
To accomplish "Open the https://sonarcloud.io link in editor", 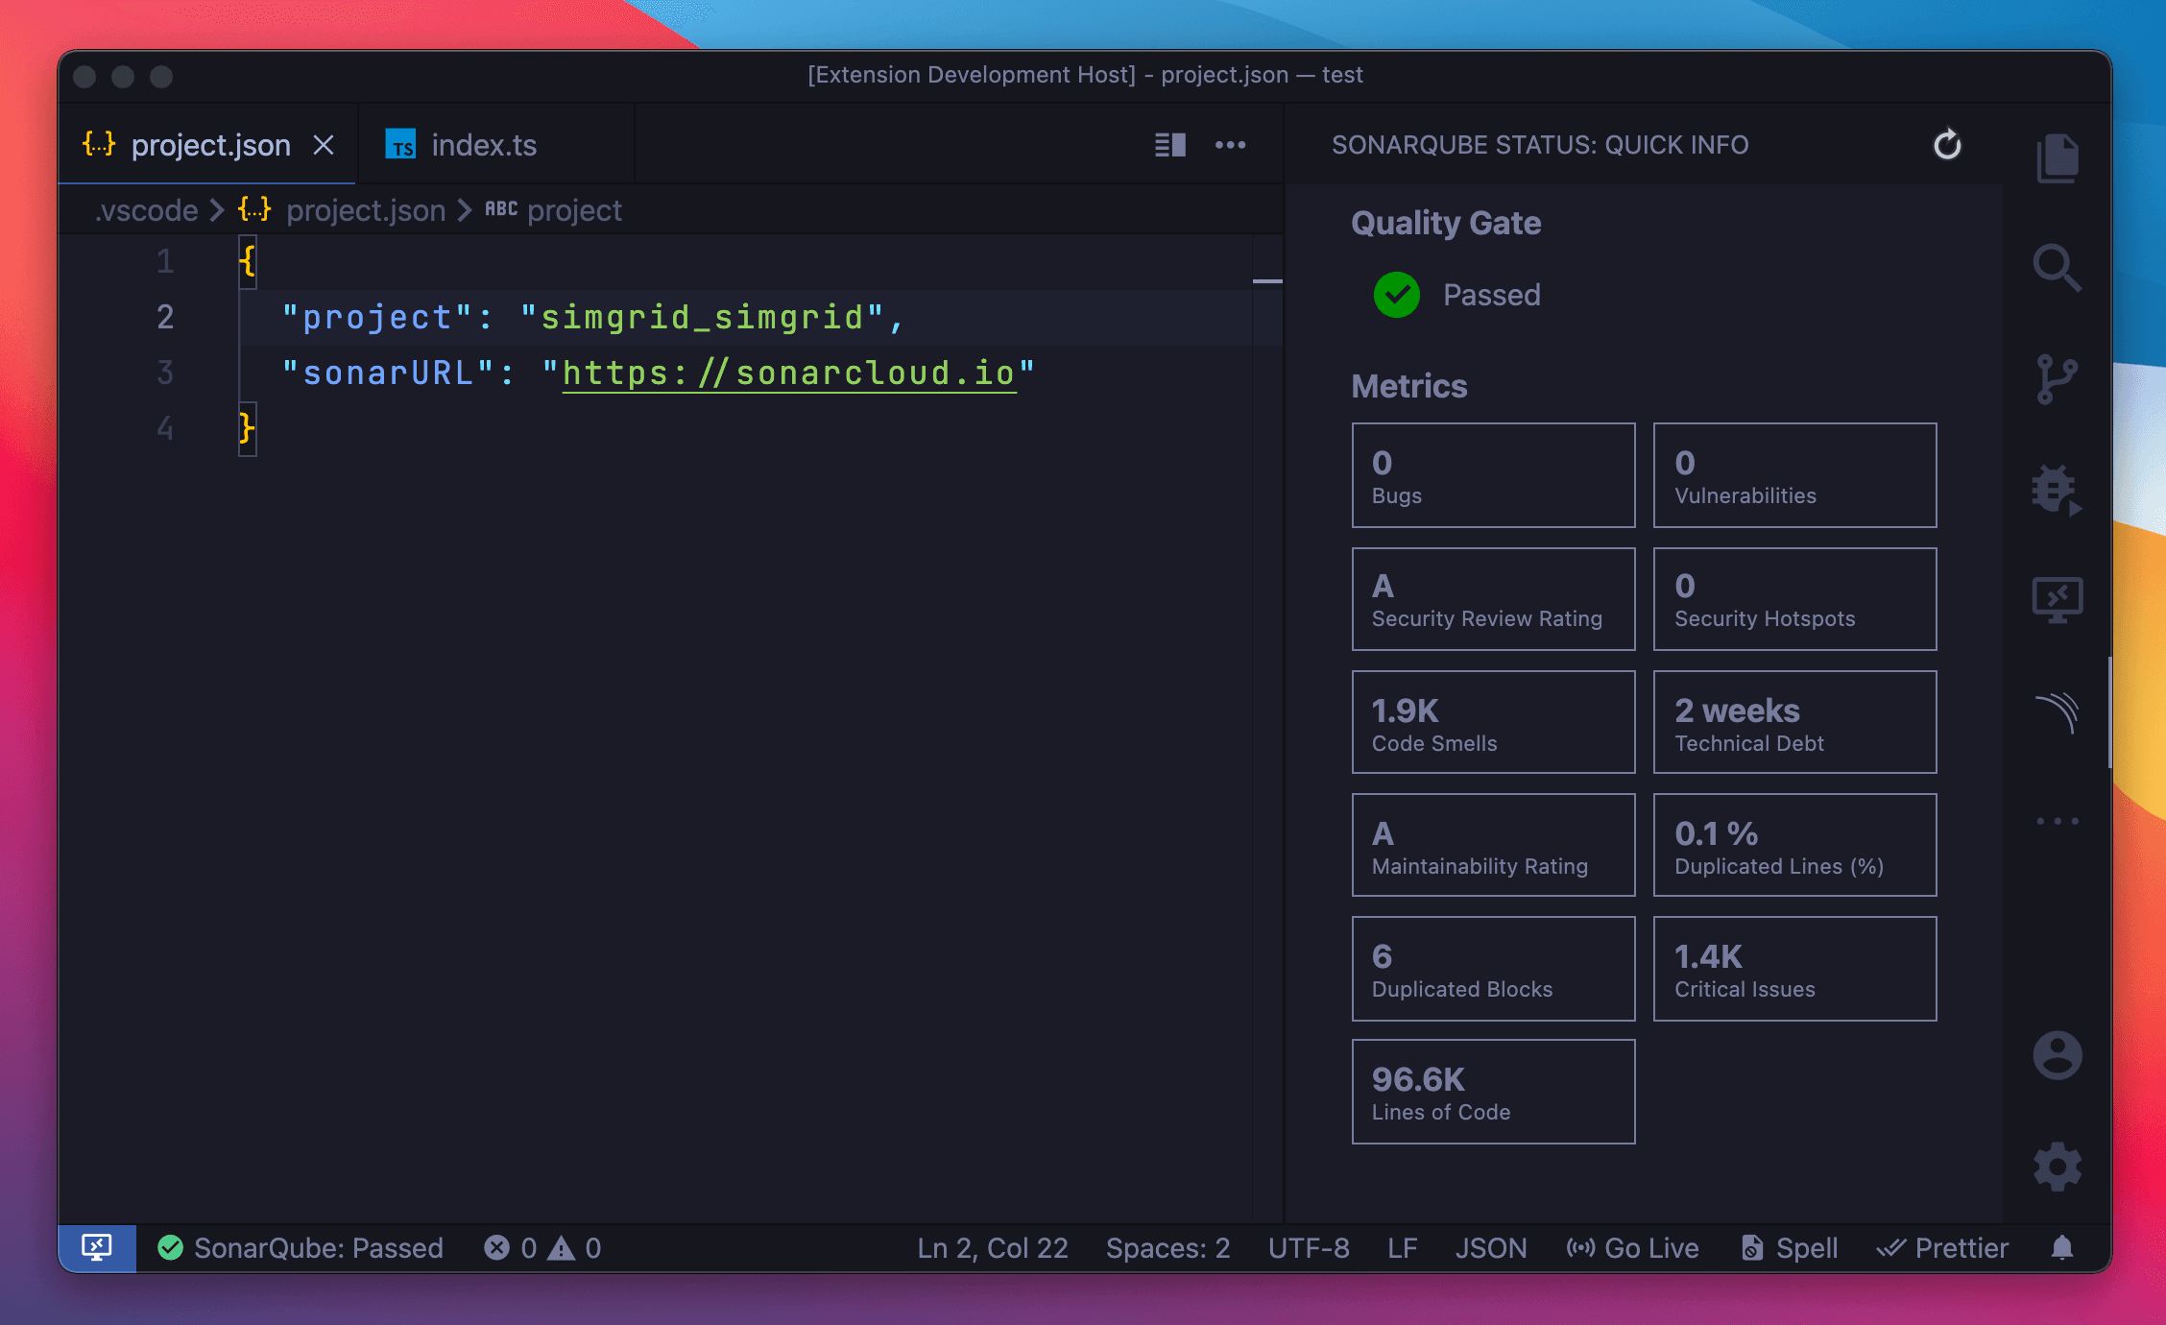I will [x=788, y=373].
